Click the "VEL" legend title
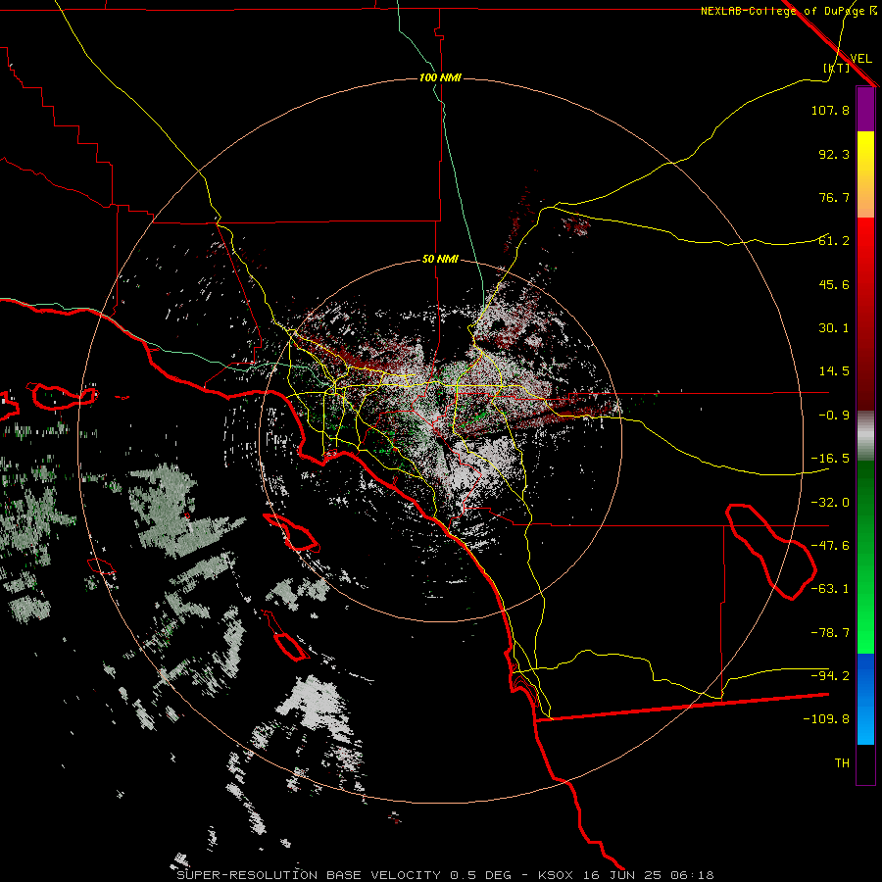The image size is (882, 882). pyautogui.click(x=860, y=58)
